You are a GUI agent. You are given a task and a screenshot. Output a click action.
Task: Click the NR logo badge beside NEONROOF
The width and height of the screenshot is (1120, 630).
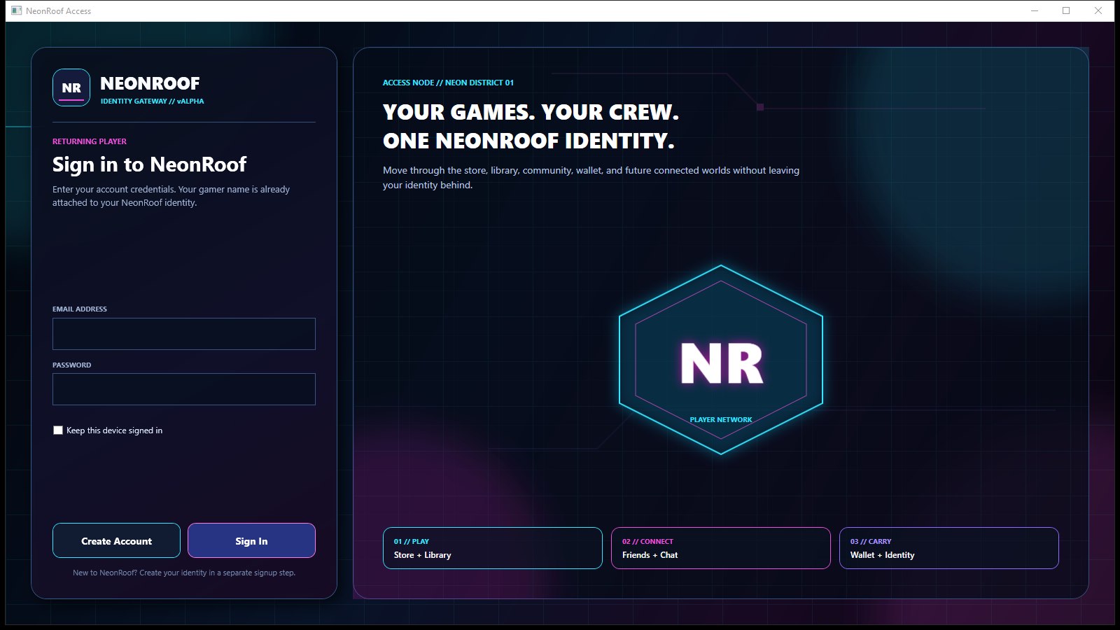pos(71,87)
